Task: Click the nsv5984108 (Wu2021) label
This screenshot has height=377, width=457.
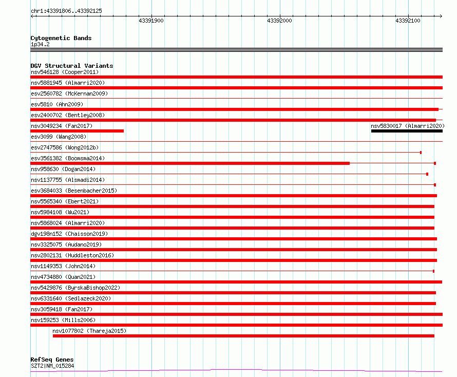Action: tap(60, 212)
